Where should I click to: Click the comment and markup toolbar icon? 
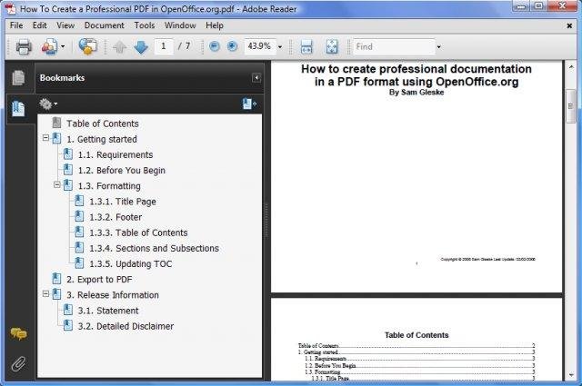(88, 46)
